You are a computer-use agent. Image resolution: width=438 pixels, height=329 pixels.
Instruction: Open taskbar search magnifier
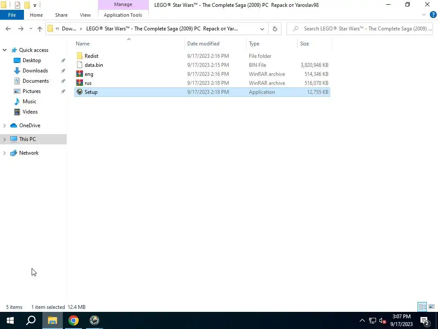[31, 320]
